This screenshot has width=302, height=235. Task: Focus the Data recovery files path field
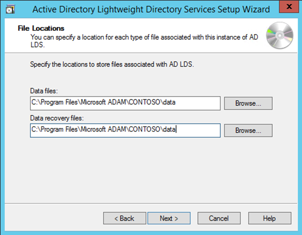coord(125,130)
